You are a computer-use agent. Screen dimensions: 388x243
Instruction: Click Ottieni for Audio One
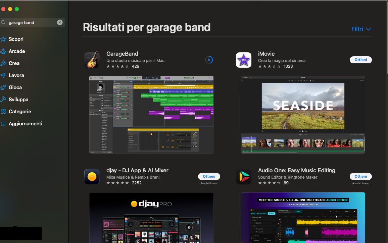pos(360,177)
